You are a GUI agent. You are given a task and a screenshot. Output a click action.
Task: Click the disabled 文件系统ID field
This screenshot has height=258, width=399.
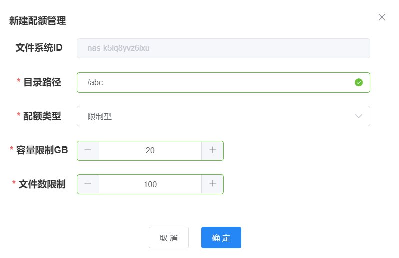tap(223, 48)
